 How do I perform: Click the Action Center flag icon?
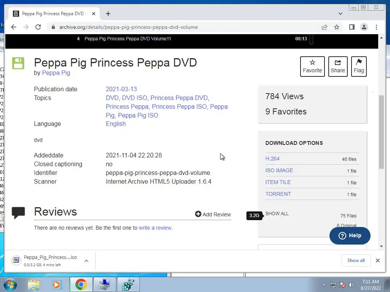coord(342,285)
